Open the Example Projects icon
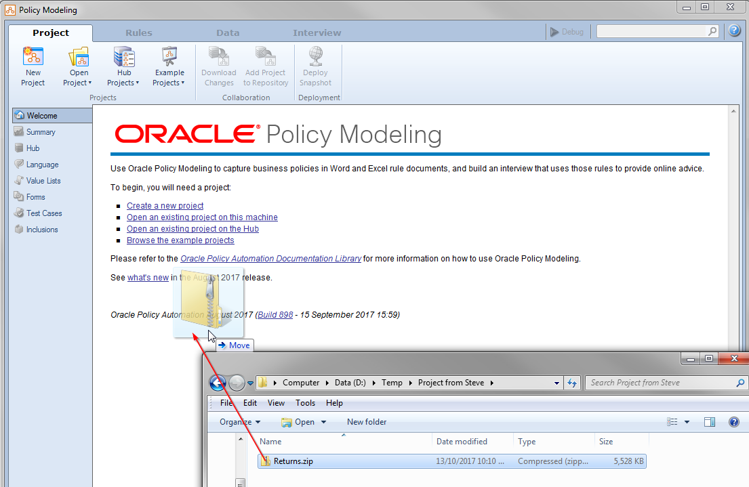Viewport: 749px width, 487px height. 169,56
